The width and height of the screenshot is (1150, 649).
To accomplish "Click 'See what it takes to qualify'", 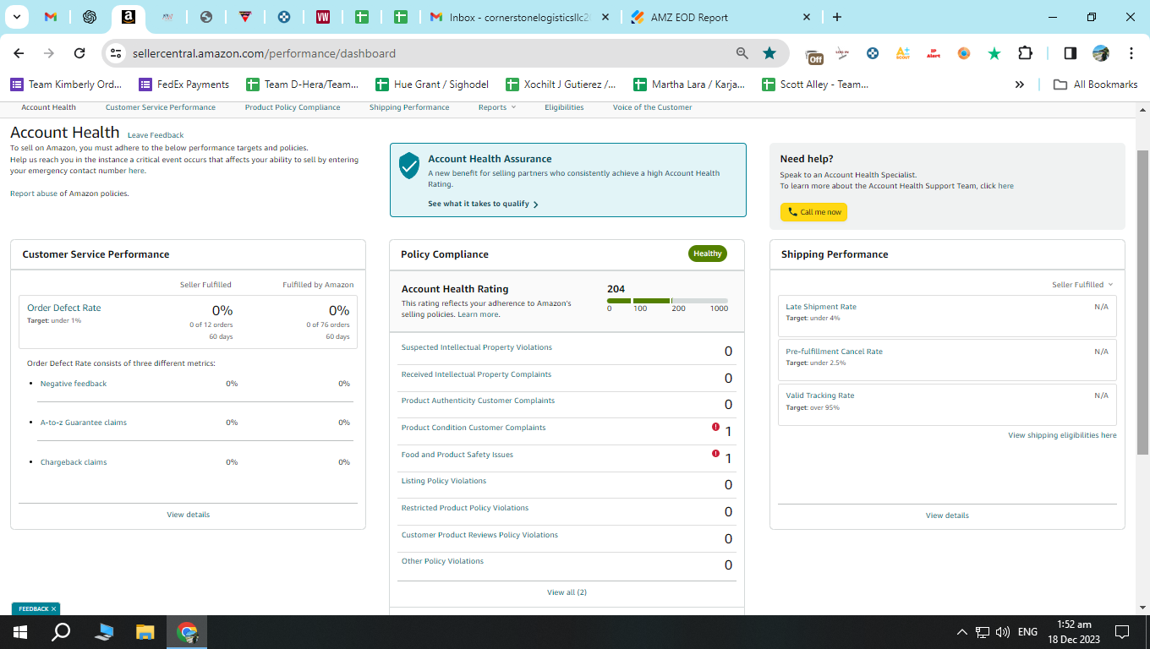I will click(x=483, y=204).
